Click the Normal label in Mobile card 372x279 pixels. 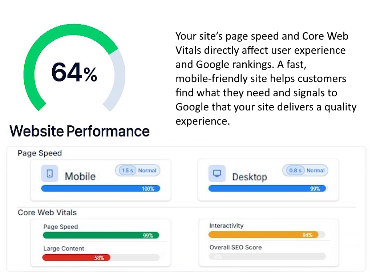(147, 171)
